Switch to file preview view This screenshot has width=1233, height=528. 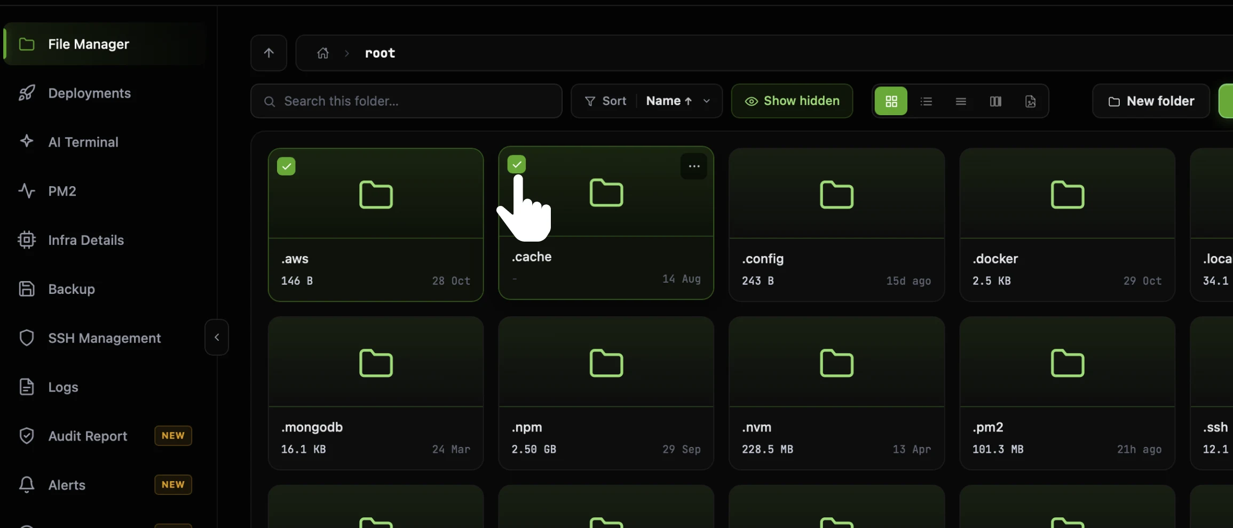[x=1030, y=101]
